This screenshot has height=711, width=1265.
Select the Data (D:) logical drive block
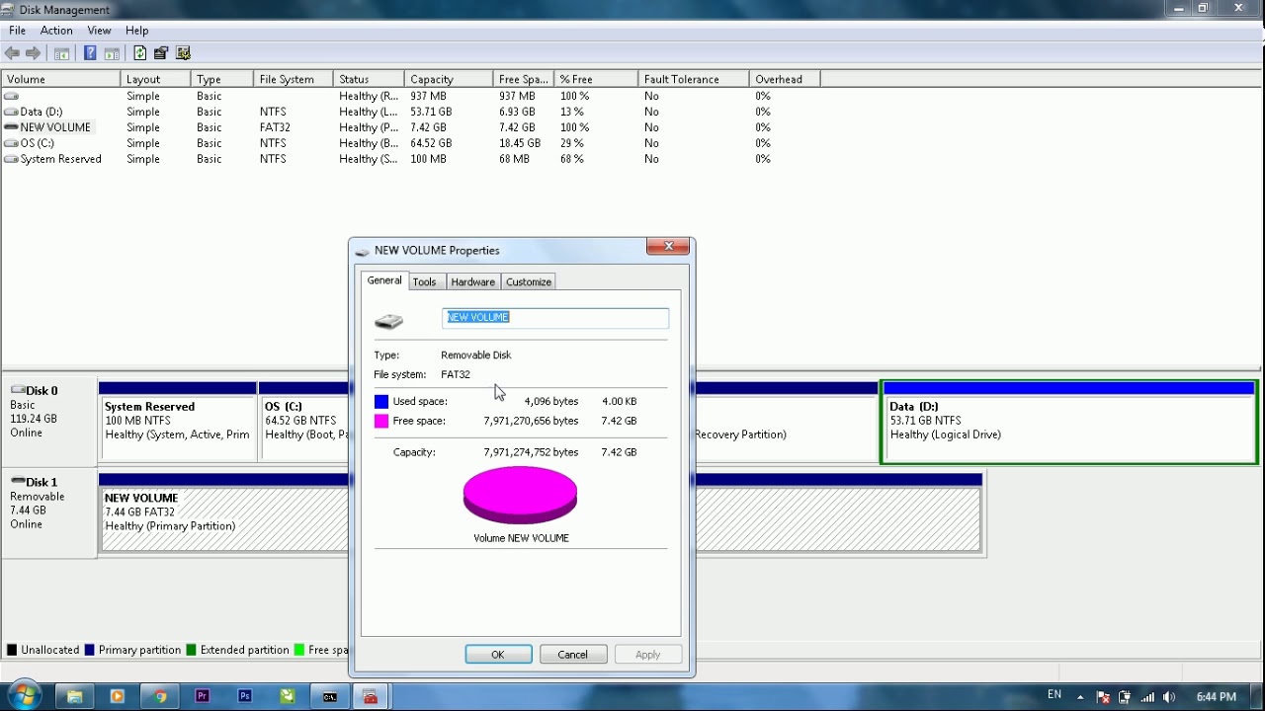(x=1069, y=422)
